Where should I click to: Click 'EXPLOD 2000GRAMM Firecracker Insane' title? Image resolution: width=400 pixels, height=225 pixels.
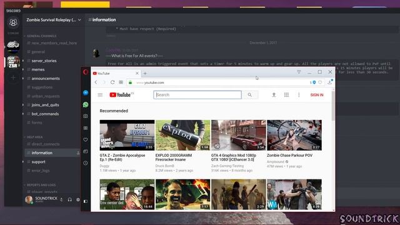(x=174, y=157)
